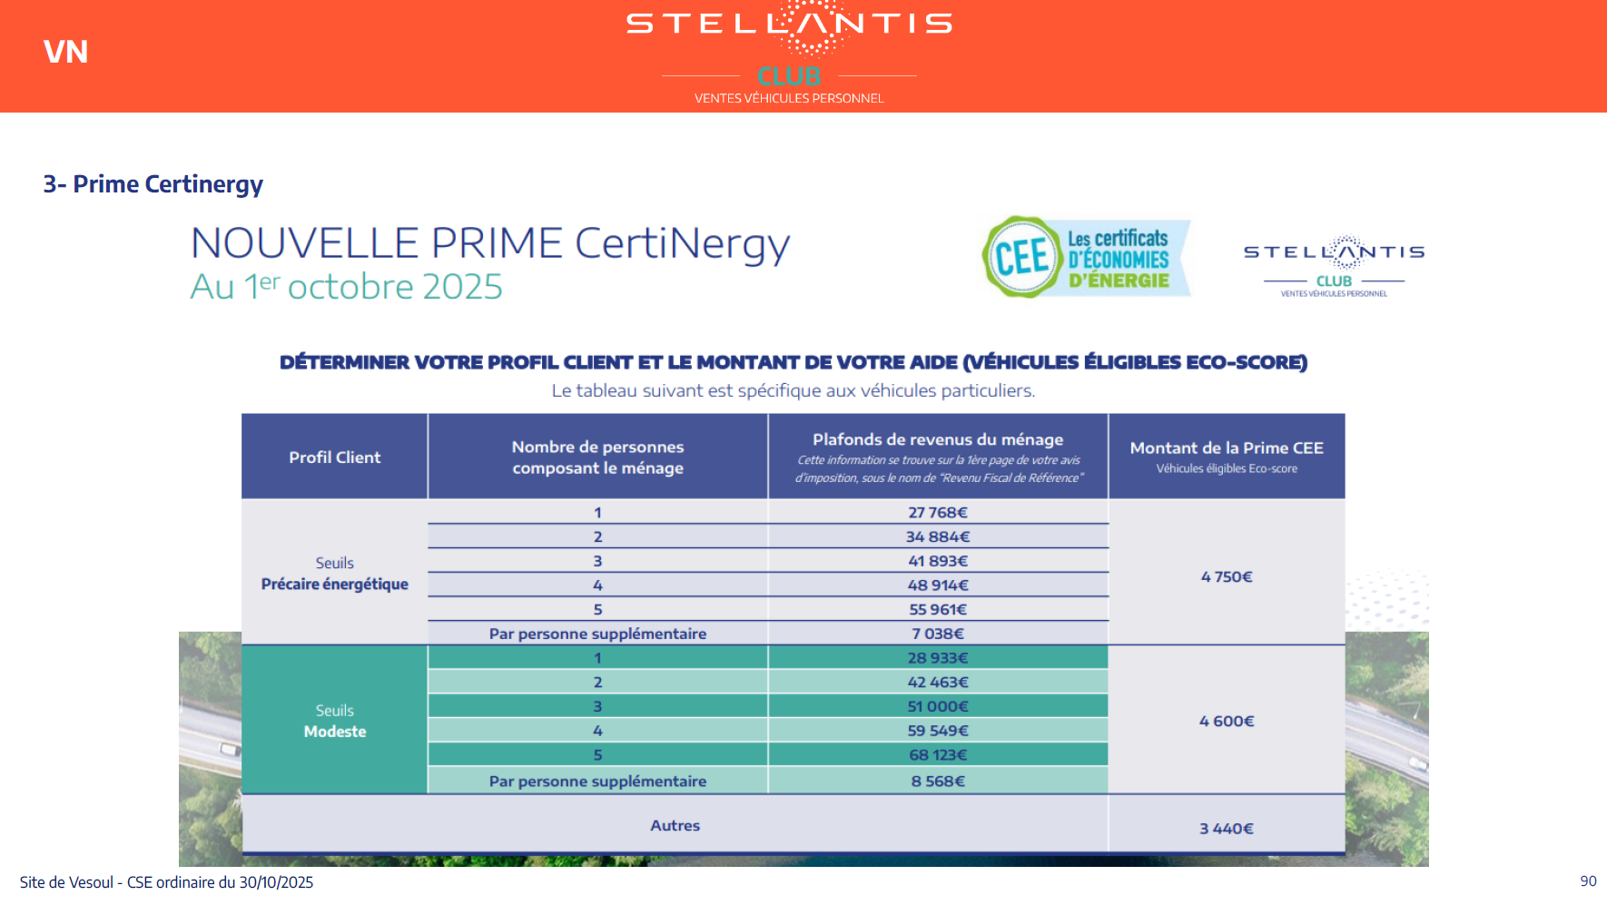
Task: Click the 4 600€ prime amount
Action: point(1226,721)
